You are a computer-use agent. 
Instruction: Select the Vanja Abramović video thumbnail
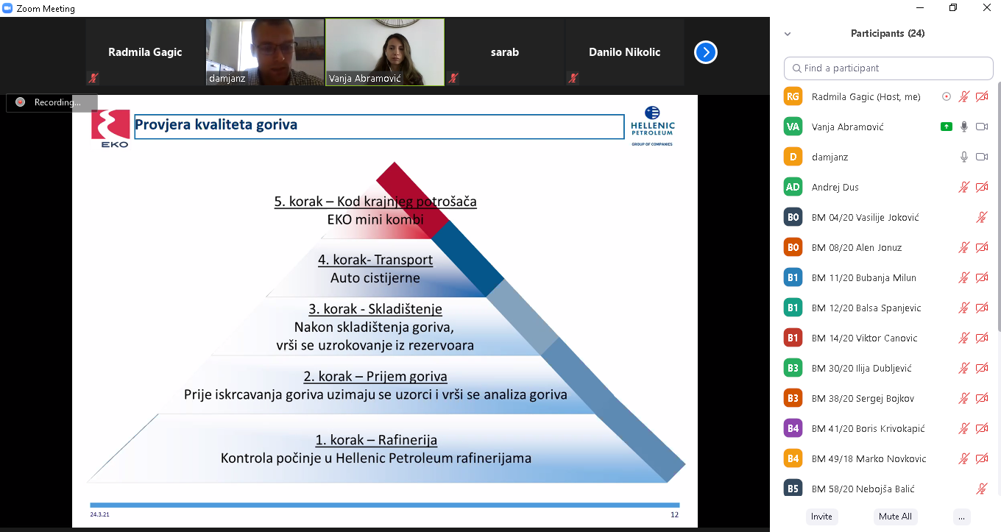385,52
